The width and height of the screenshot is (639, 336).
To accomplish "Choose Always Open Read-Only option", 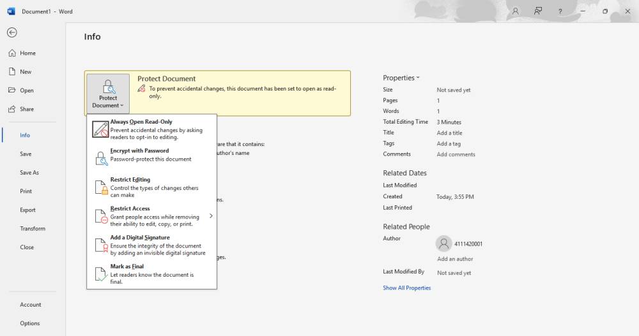I will 151,129.
